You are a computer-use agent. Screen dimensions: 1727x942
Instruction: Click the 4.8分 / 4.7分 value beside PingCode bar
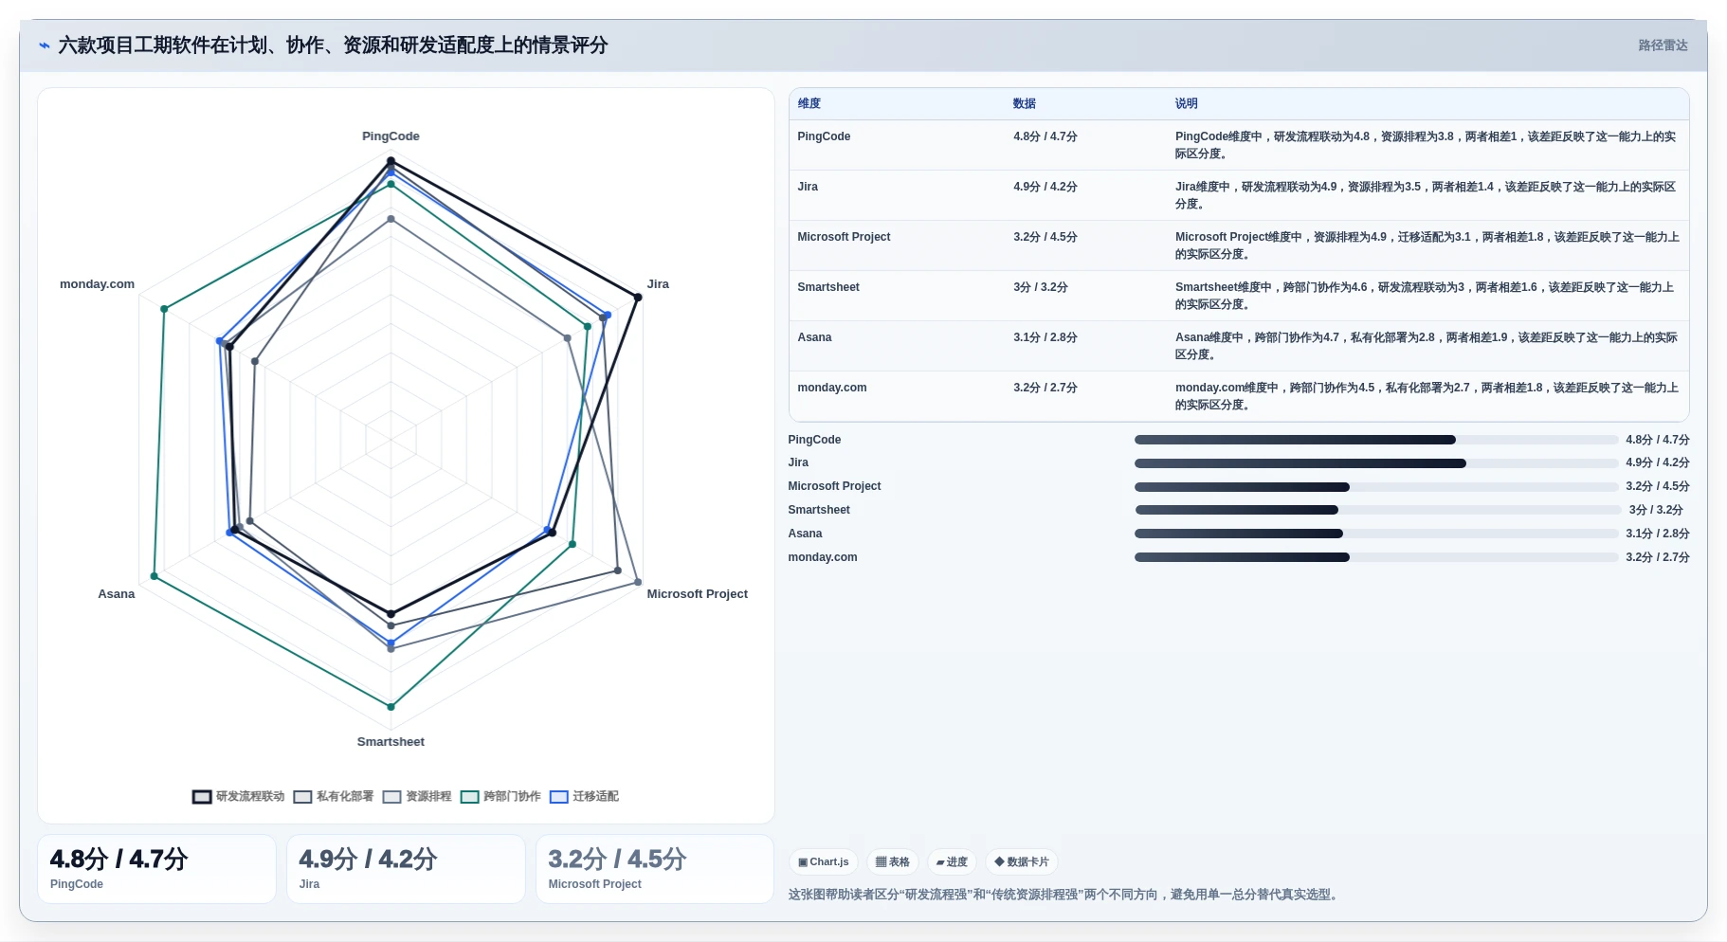click(x=1657, y=440)
